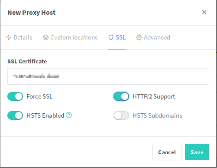Viewport: 217px width, 168px height.
Task: Open the SSL Certificate dropdown
Action: [x=108, y=76]
